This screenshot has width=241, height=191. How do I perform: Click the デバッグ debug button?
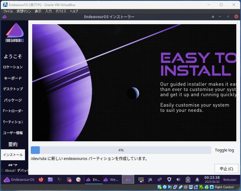pyautogui.click(x=23, y=171)
